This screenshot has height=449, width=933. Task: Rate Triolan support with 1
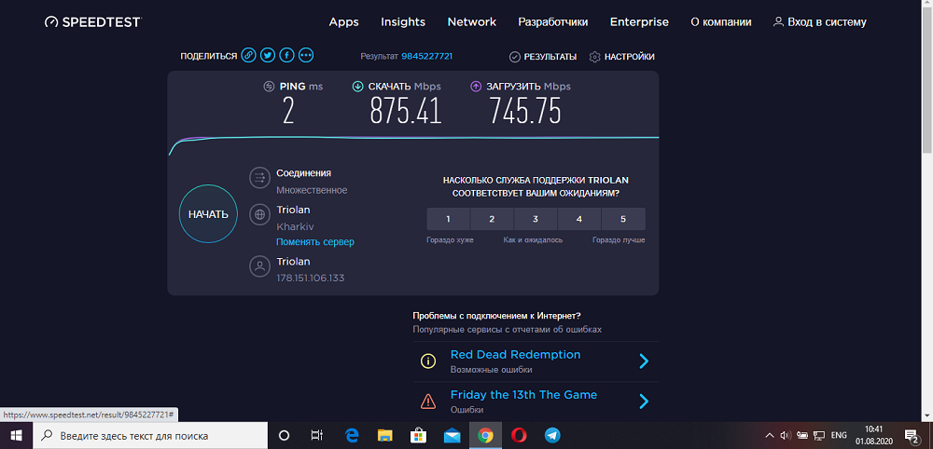click(x=448, y=219)
